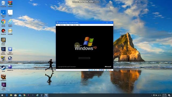Image resolution: width=172 pixels, height=97 pixels.
Task: Launch Edge from the taskbar
Action: 7,95
